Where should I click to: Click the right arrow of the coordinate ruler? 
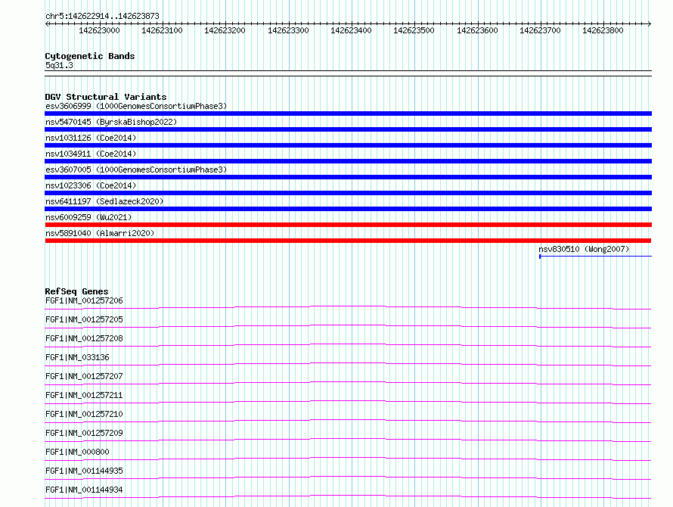tap(650, 23)
